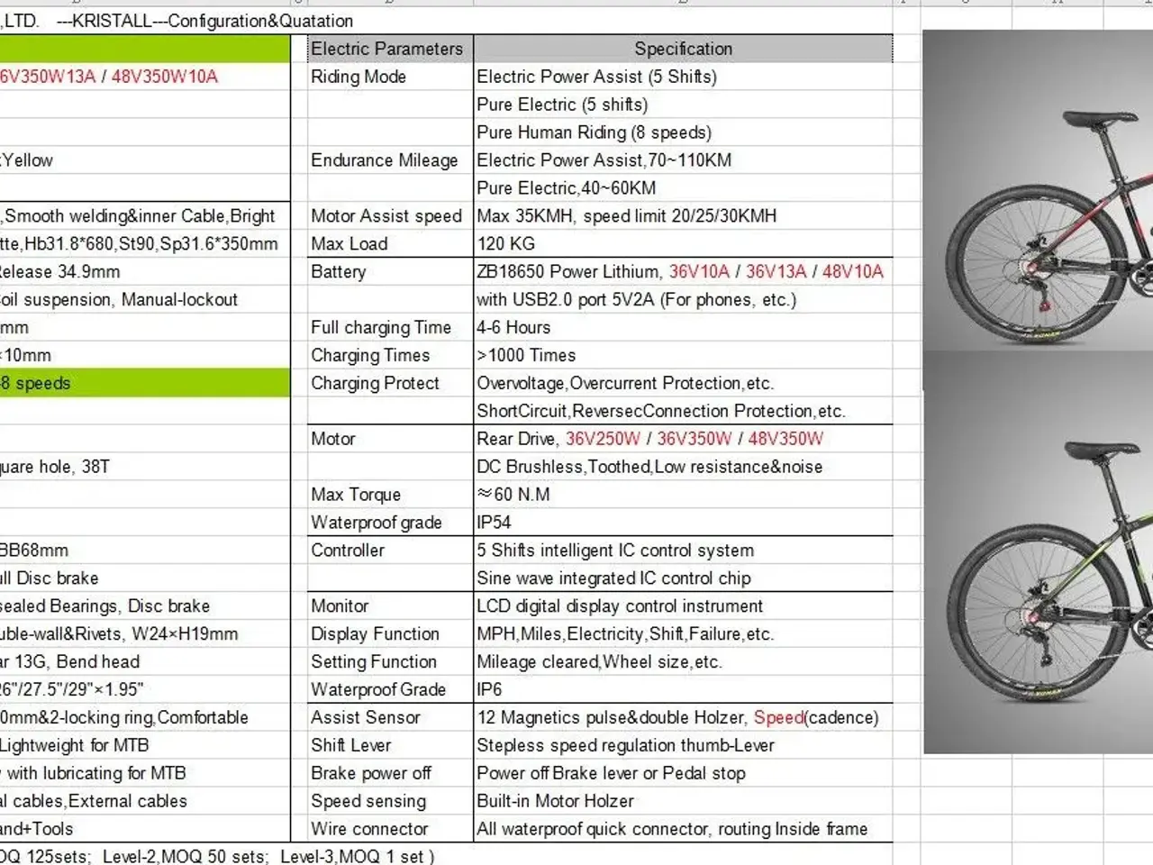
Task: Click the '120 KG' cell
Action: (x=683, y=244)
